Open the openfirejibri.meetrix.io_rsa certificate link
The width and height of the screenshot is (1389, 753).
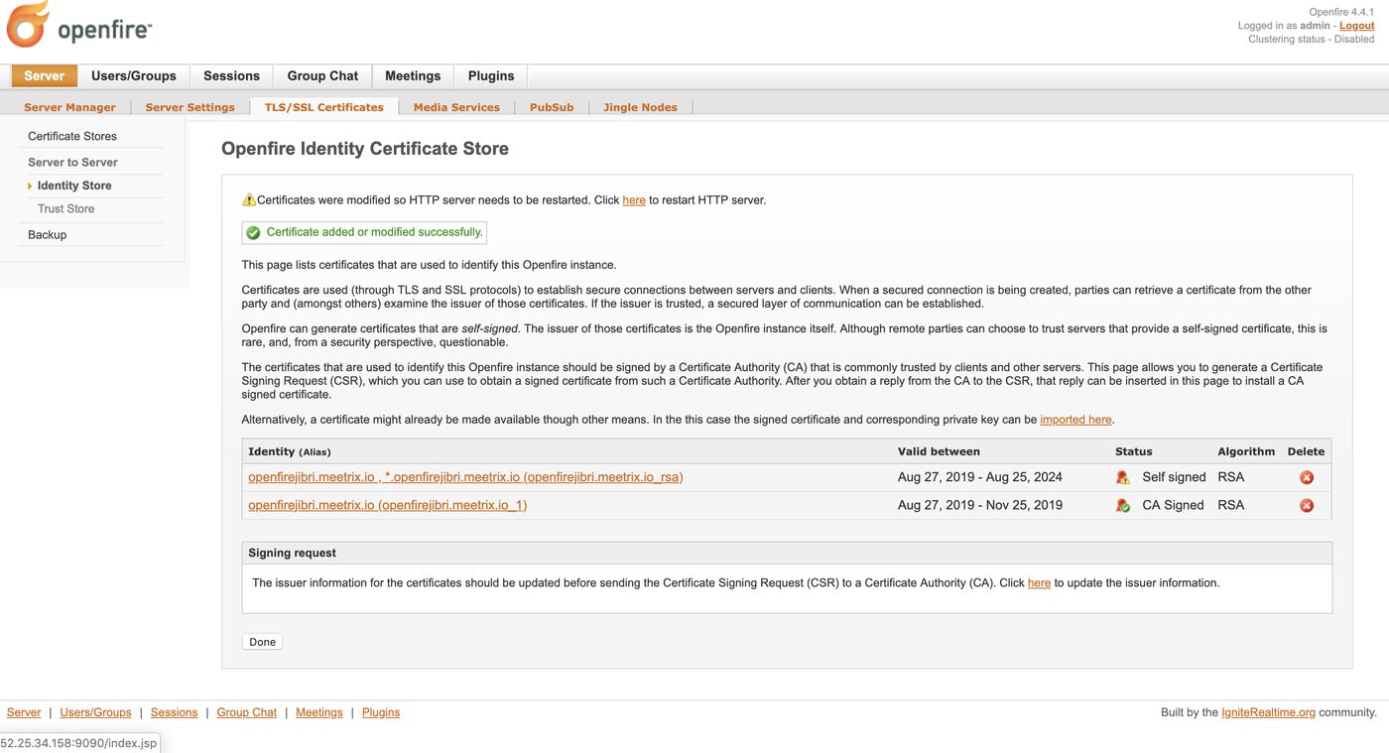465,477
